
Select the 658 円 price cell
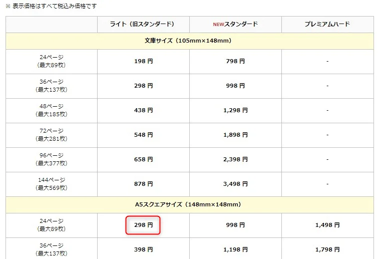[143, 159]
